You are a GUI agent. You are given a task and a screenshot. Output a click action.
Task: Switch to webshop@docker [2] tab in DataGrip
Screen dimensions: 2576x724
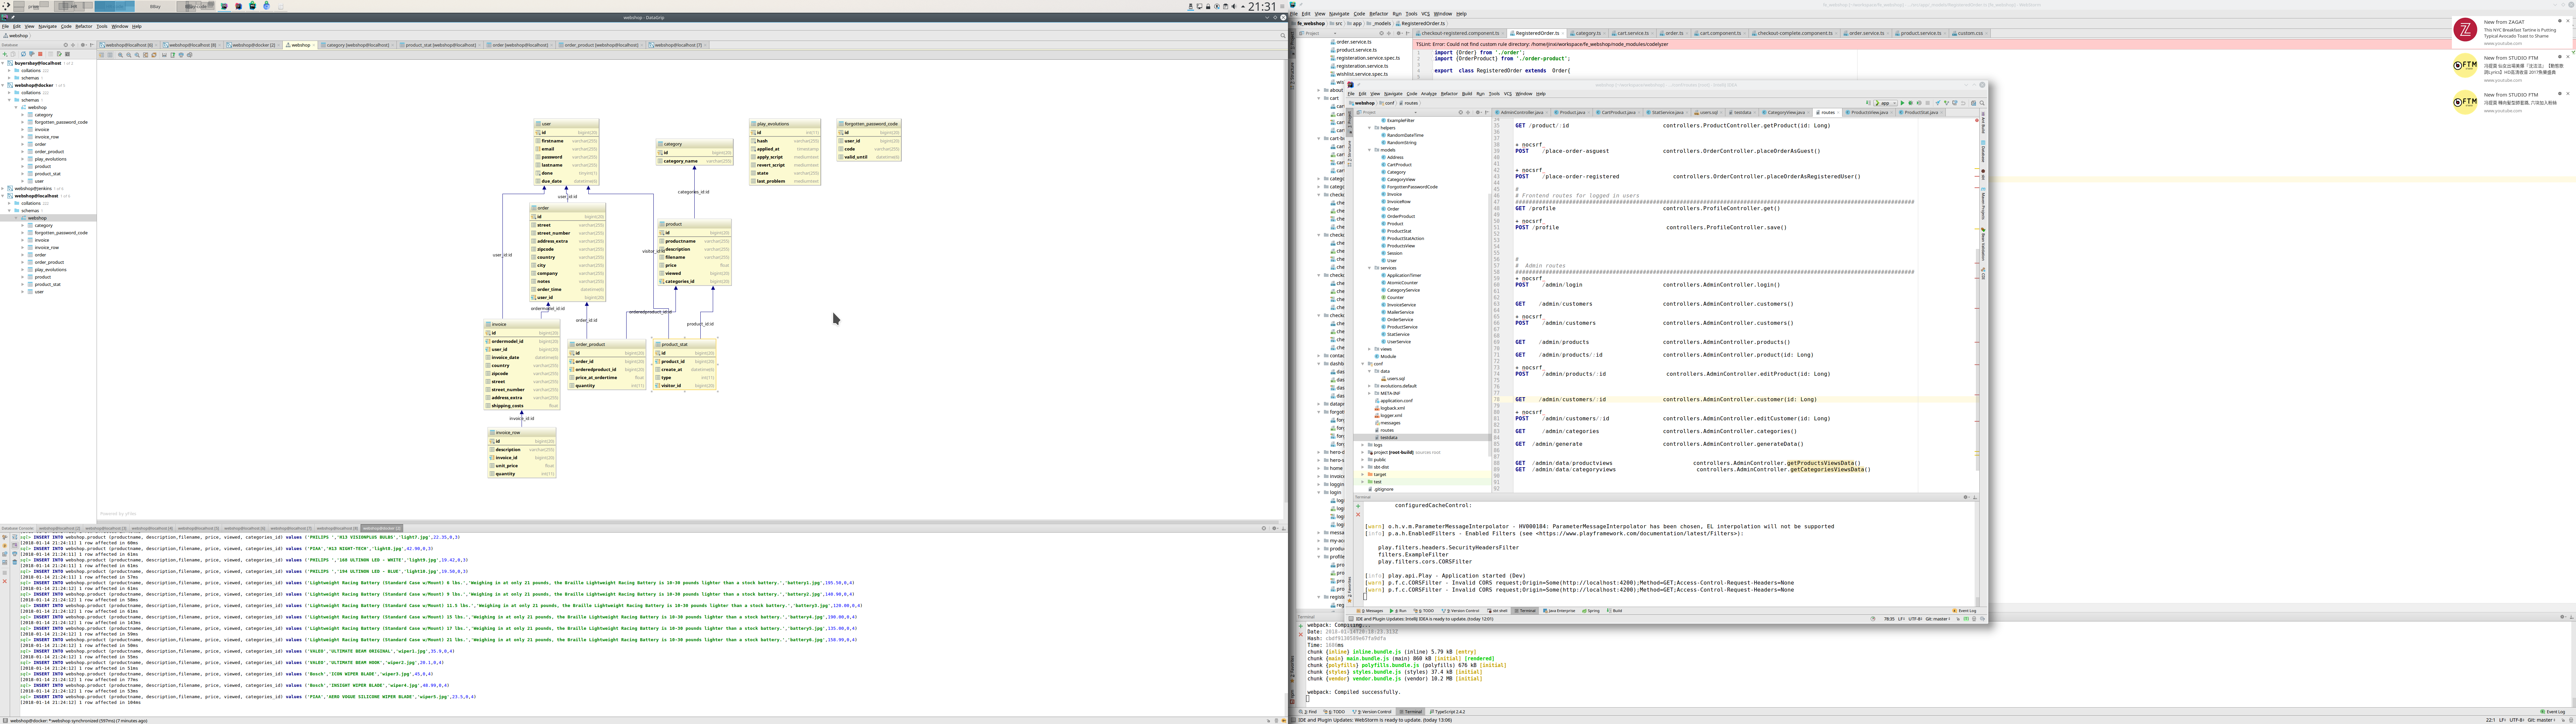click(x=253, y=45)
